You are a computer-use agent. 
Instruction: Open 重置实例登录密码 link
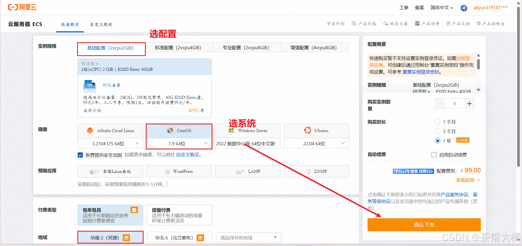point(421,72)
